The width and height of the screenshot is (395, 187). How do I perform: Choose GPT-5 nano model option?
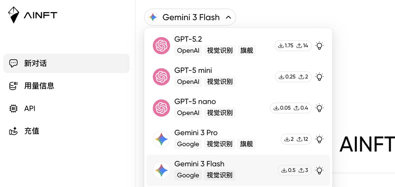[195, 102]
